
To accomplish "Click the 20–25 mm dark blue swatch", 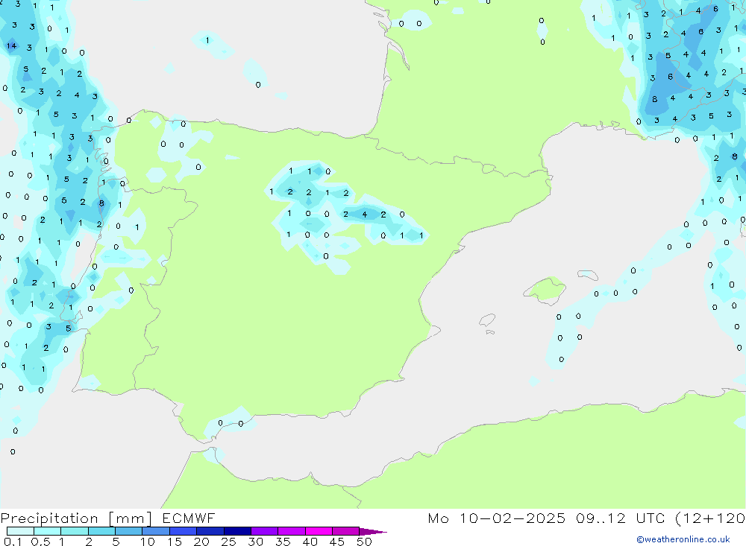I will click(210, 531).
